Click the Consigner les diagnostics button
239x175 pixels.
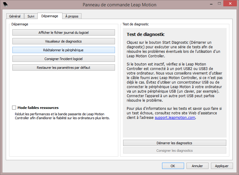point(174,151)
